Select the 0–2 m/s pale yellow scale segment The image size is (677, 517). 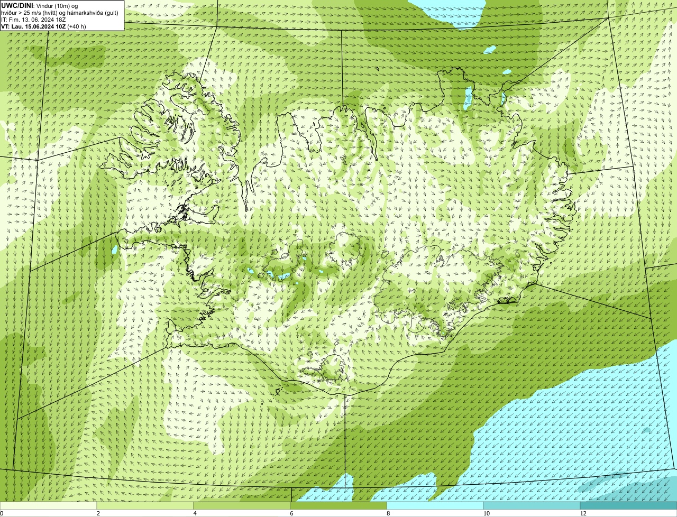[49, 506]
